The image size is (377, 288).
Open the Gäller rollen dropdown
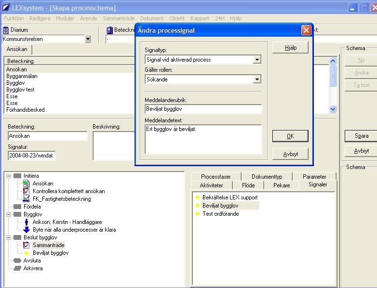point(257,79)
